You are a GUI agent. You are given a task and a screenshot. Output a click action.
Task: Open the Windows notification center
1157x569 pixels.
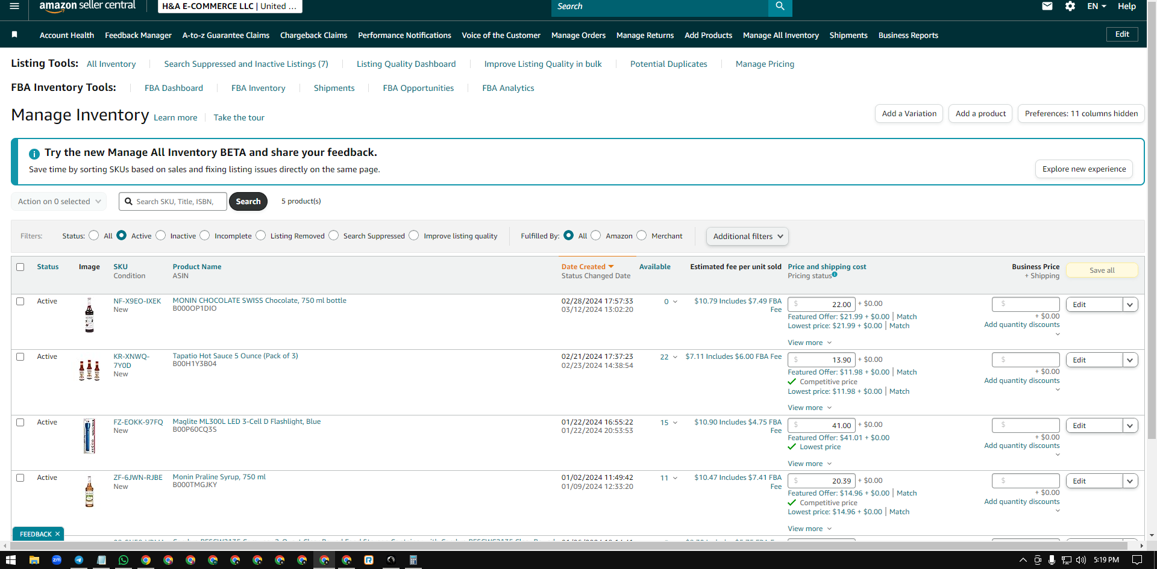click(x=1137, y=560)
